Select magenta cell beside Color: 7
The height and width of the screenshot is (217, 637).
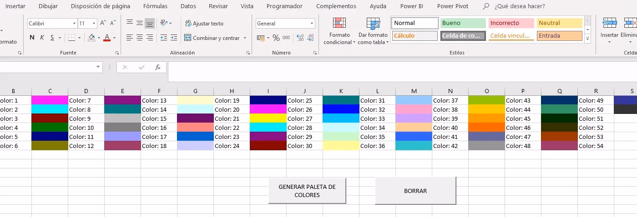point(50,100)
